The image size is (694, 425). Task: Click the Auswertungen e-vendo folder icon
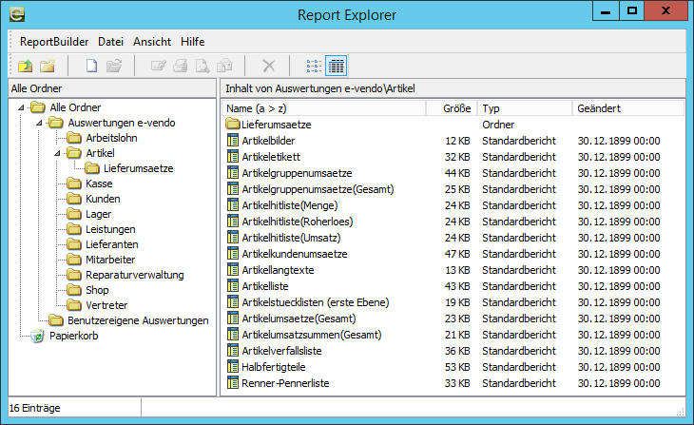[x=56, y=123]
